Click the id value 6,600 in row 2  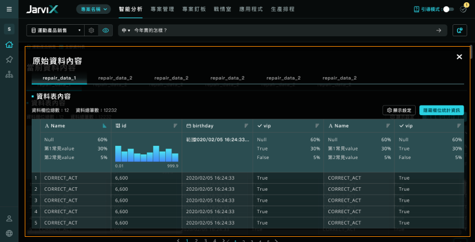pos(121,189)
